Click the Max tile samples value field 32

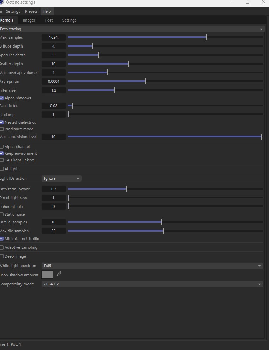[54, 231]
